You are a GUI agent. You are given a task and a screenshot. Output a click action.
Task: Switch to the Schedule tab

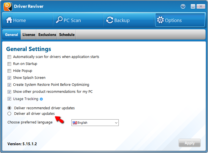pos(67,35)
